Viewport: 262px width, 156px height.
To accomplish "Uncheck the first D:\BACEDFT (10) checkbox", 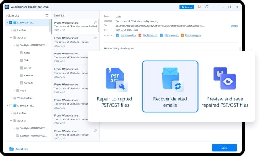I will pyautogui.click(x=10, y=22).
